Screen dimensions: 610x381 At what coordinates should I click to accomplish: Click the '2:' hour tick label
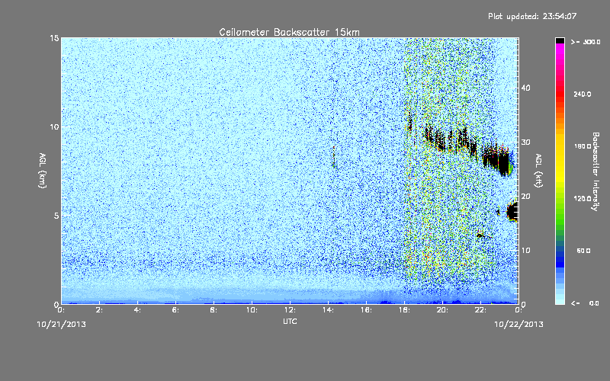pyautogui.click(x=99, y=310)
